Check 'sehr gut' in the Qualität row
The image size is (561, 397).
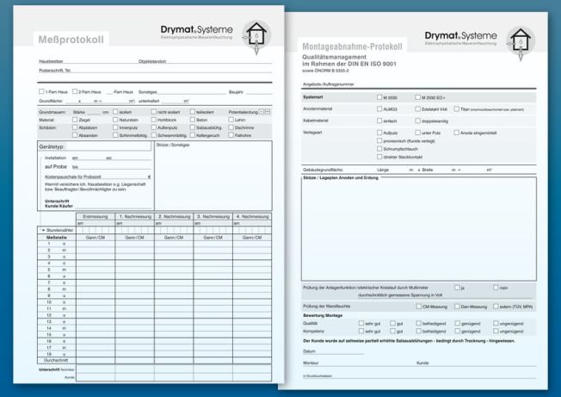pyautogui.click(x=360, y=323)
